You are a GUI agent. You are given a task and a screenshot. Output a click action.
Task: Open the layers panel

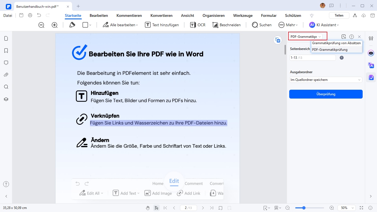(6, 99)
